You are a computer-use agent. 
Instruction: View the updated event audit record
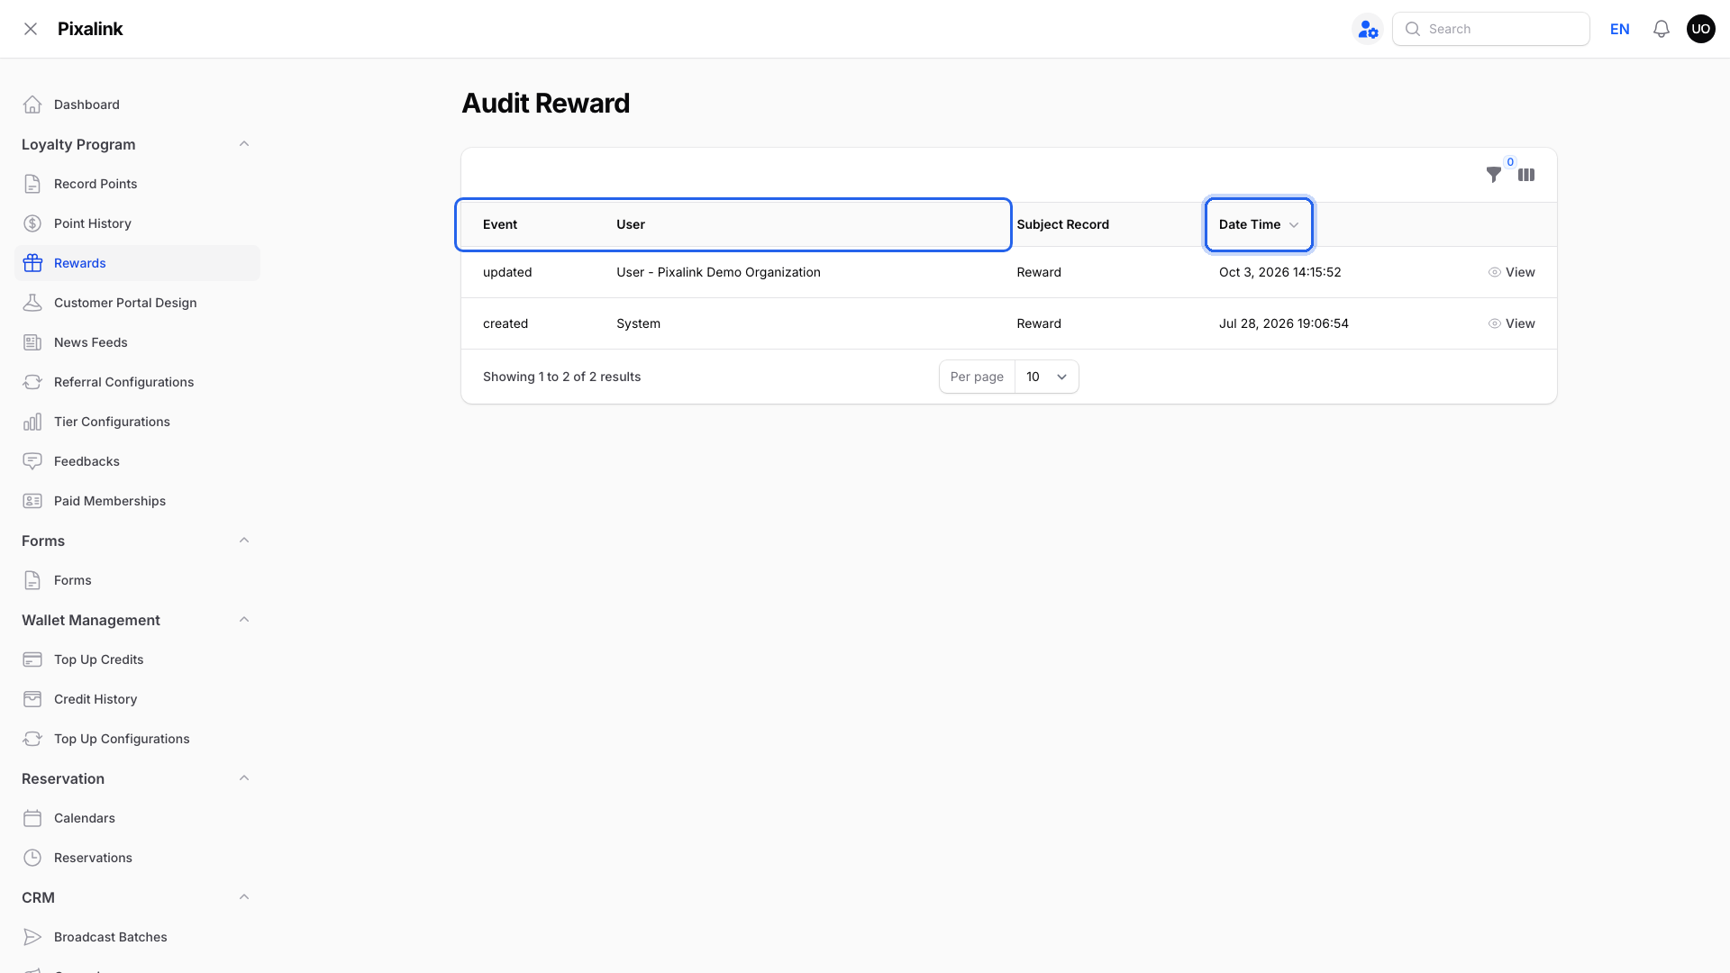pyautogui.click(x=1511, y=272)
